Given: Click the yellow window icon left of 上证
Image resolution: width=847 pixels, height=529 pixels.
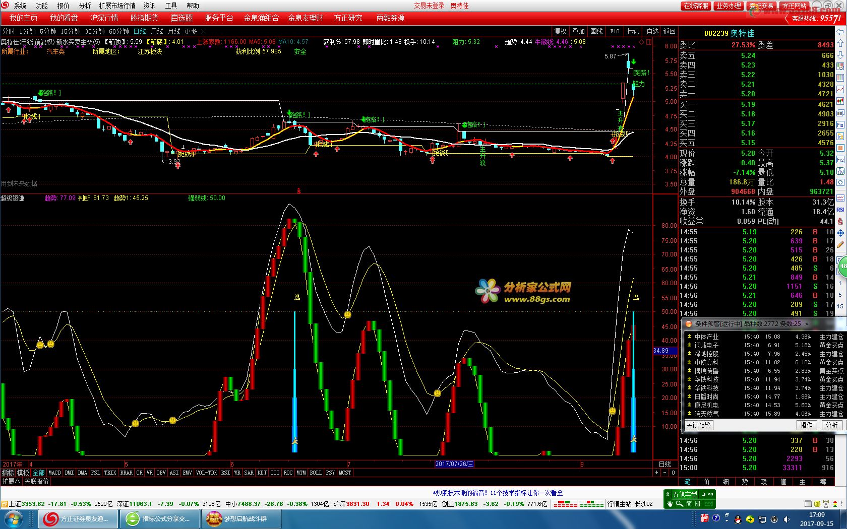Looking at the screenshot, I should (x=5, y=504).
